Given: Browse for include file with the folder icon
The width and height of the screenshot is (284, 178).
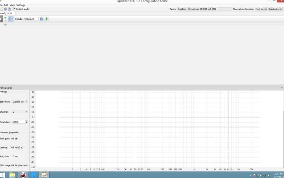Looking at the screenshot, I should [42, 19].
